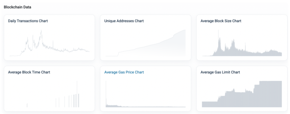This screenshot has height=114, width=290.
Task: Click the highlighted Average Gas Price Chart link
Action: click(124, 72)
